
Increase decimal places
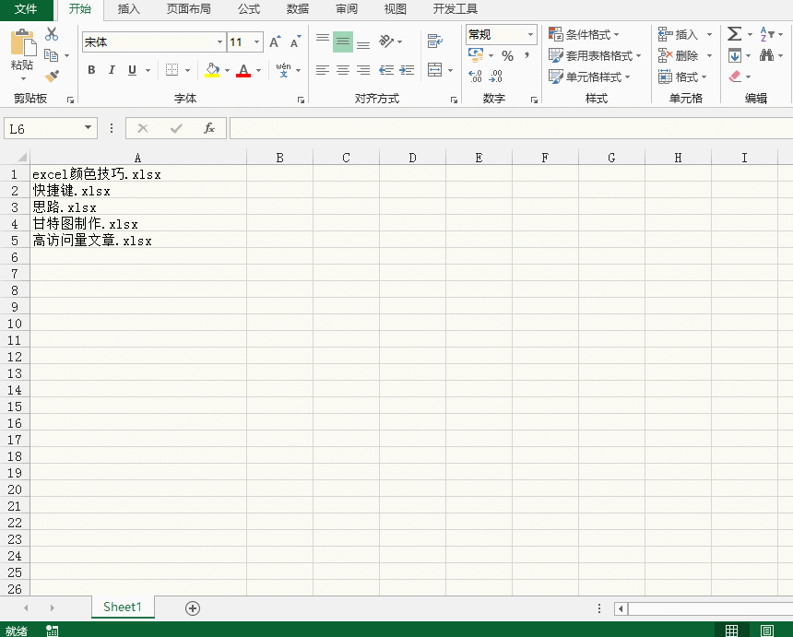coord(476,77)
